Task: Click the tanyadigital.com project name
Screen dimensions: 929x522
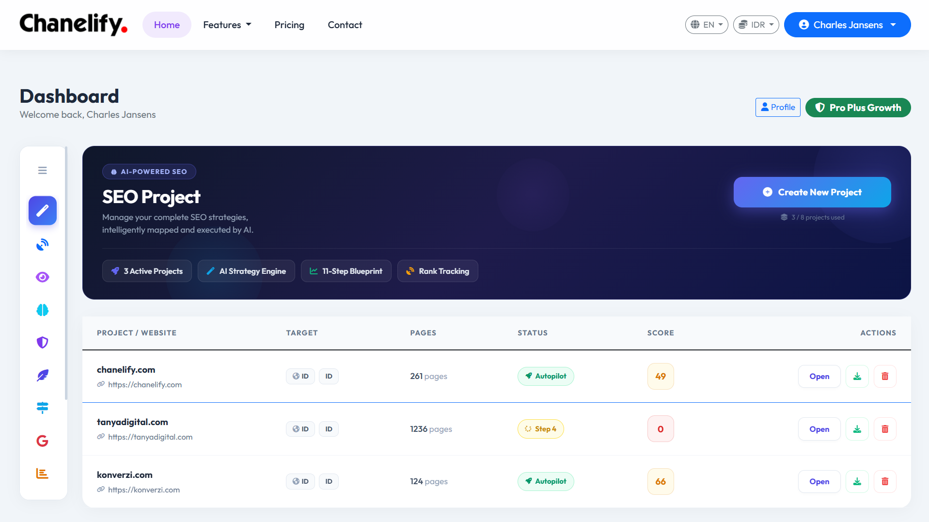Action: 132,422
